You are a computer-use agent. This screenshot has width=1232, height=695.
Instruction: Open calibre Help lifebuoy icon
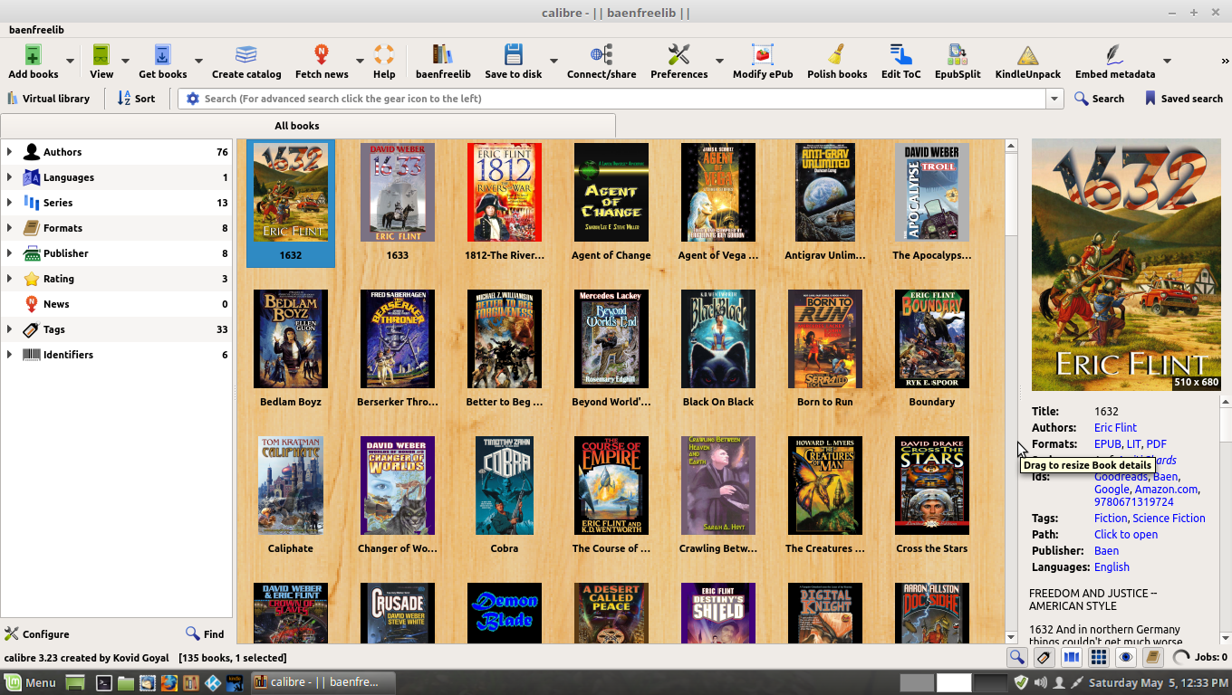click(384, 55)
